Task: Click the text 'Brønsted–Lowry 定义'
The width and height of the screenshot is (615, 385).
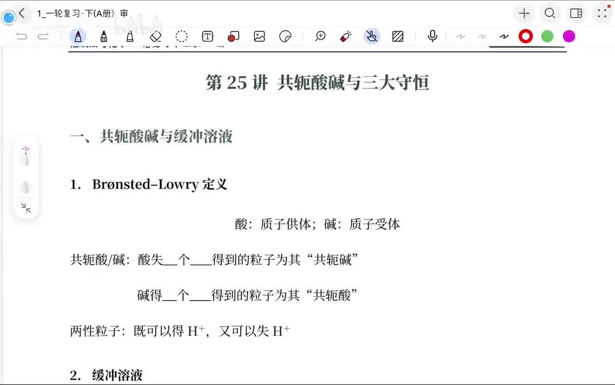Action: [x=160, y=184]
